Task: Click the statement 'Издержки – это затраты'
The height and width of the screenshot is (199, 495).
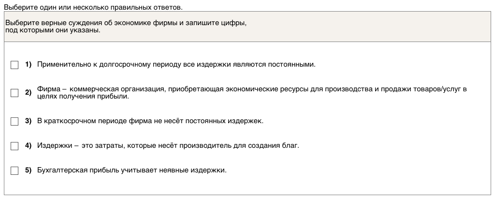Action: click(168, 146)
